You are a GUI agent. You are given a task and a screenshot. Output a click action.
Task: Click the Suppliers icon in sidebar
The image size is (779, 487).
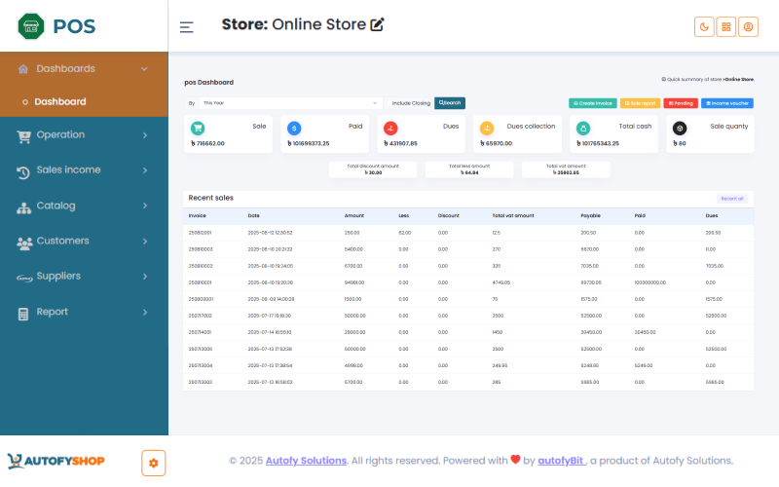tap(23, 278)
